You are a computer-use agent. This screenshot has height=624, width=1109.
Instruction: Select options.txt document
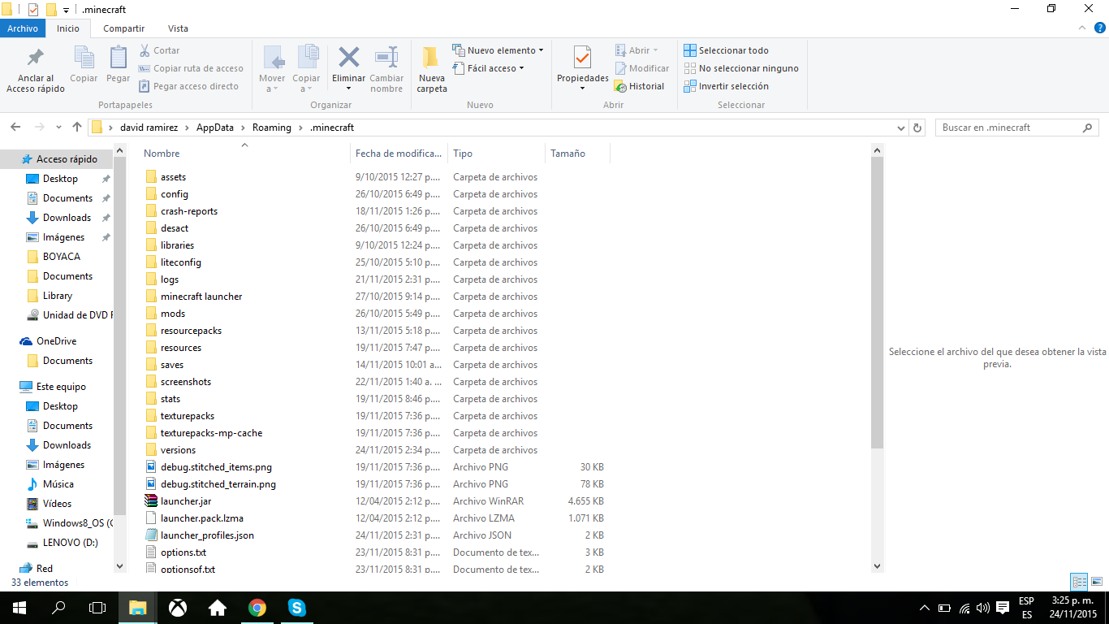tap(183, 552)
